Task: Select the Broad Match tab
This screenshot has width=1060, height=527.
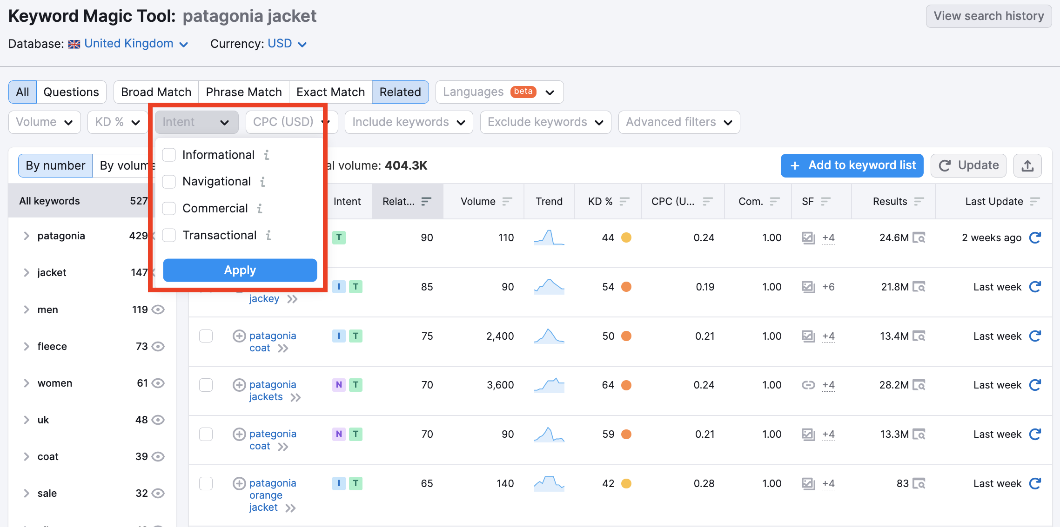Action: 156,92
